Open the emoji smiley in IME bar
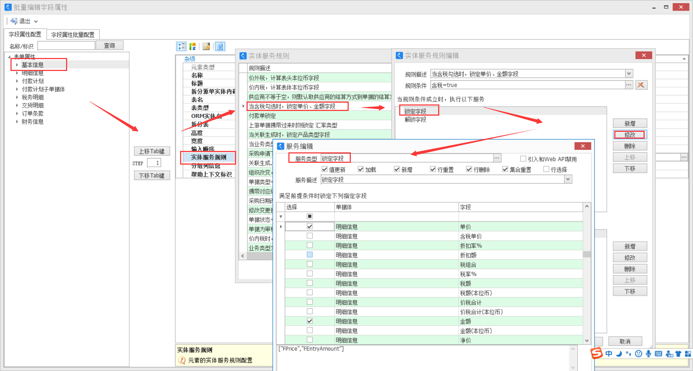This screenshot has height=371, width=693. pos(638,354)
